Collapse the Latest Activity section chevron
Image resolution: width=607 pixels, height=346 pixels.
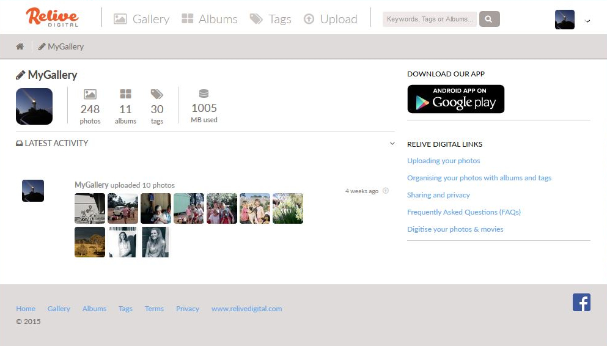[392, 144]
